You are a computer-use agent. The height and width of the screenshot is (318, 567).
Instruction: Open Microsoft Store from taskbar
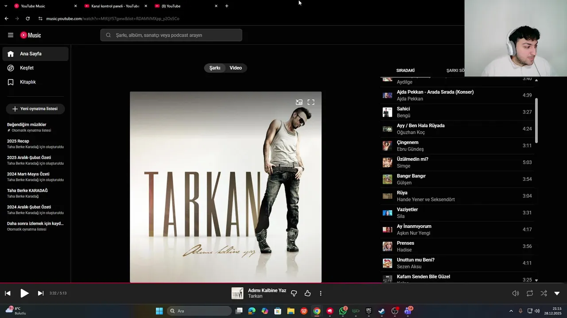point(278,311)
